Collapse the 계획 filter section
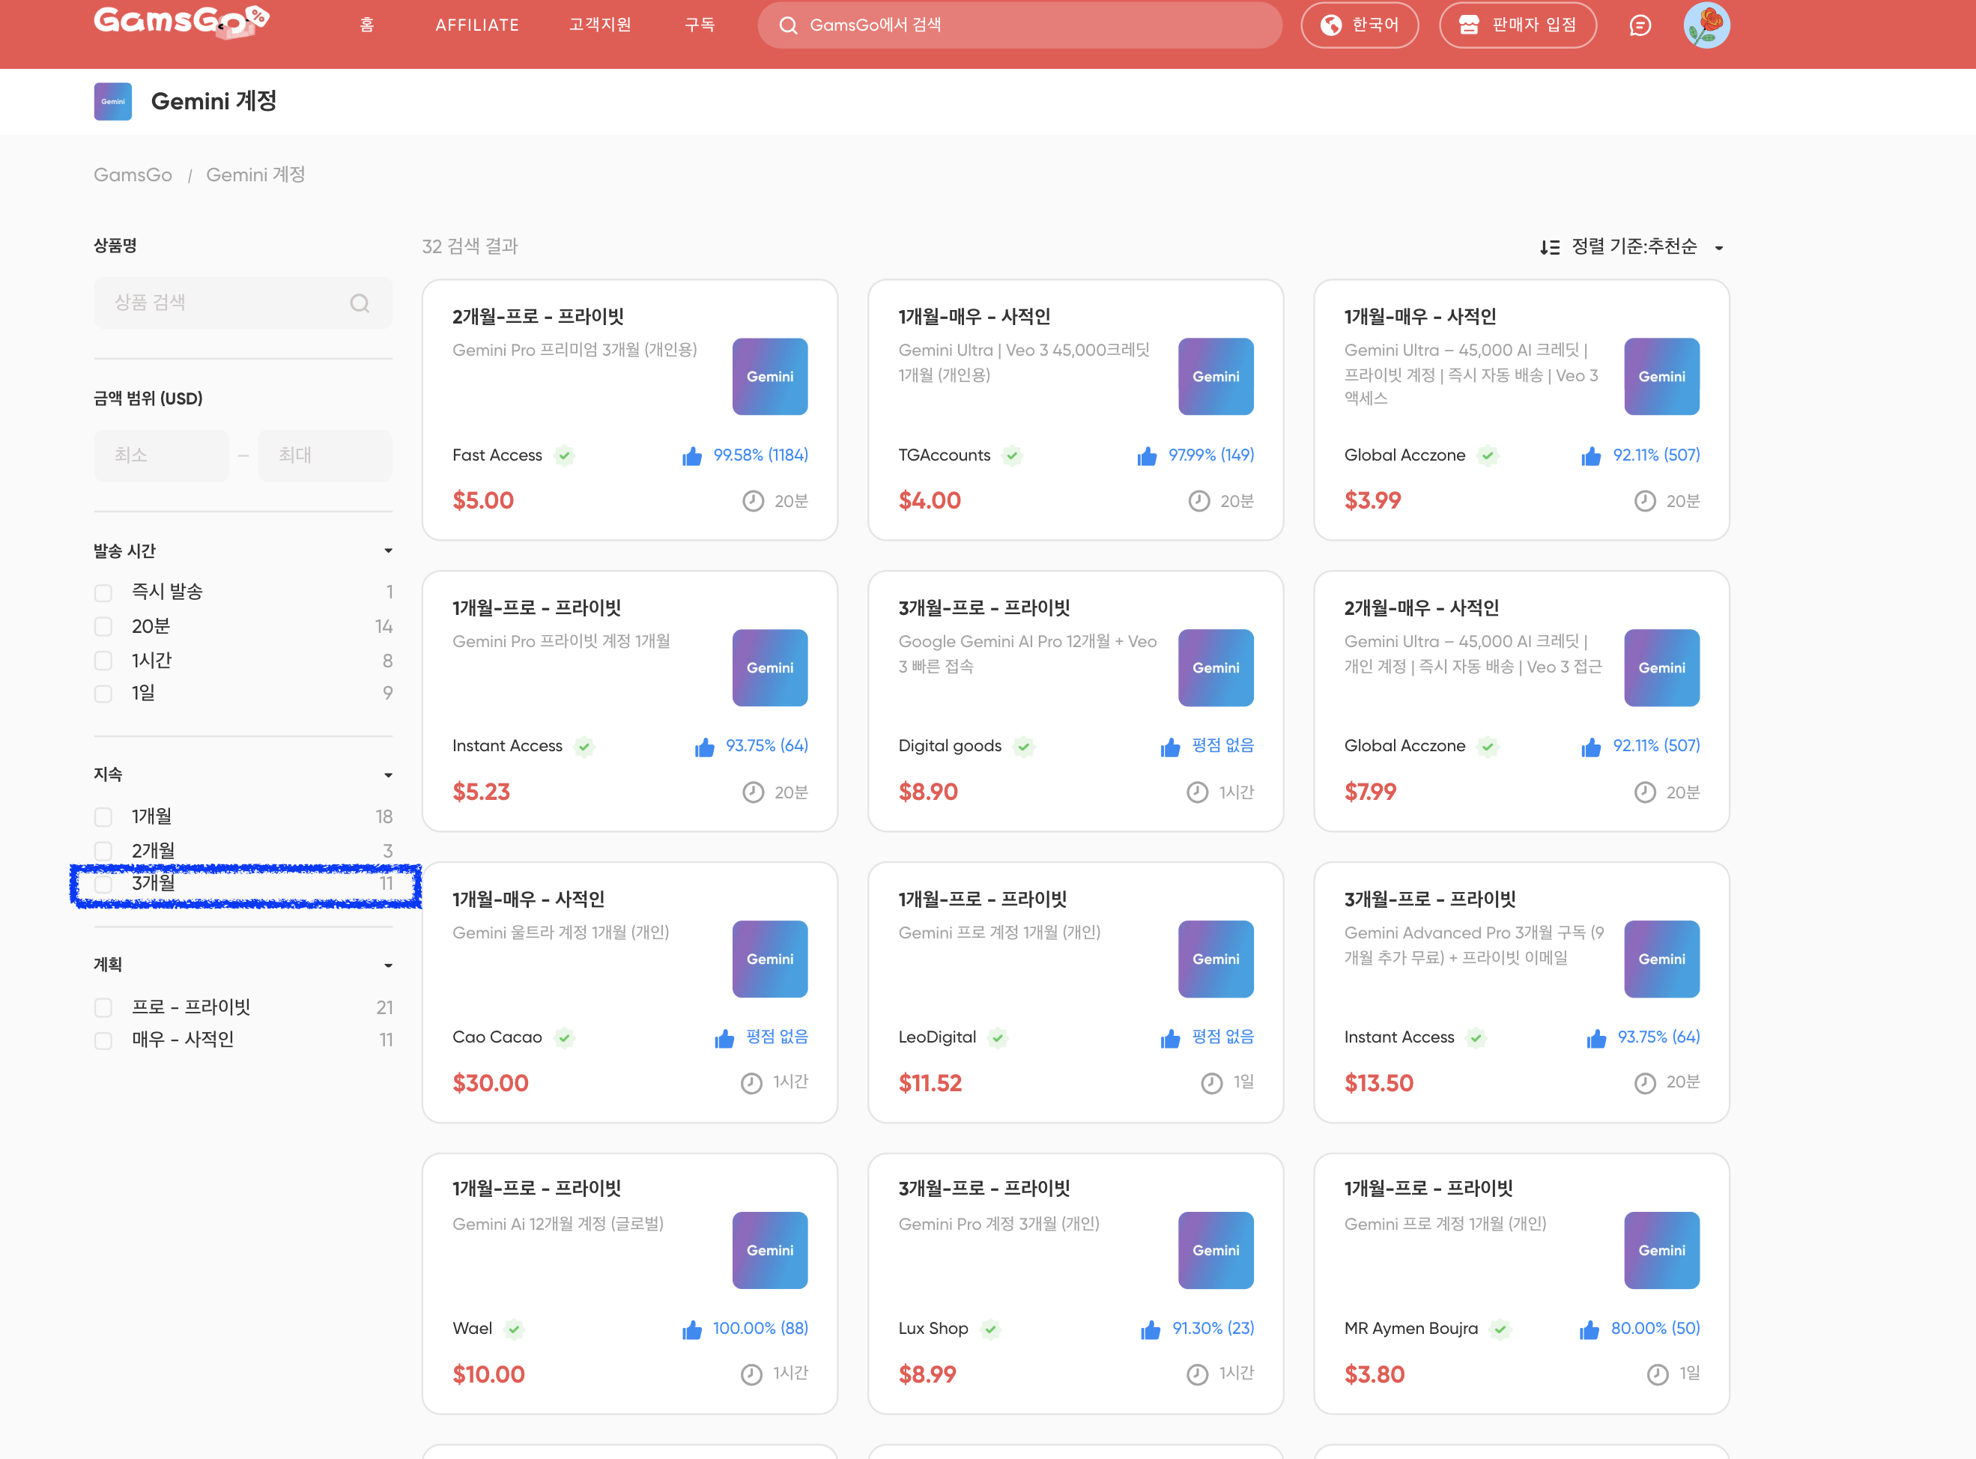 pos(388,965)
